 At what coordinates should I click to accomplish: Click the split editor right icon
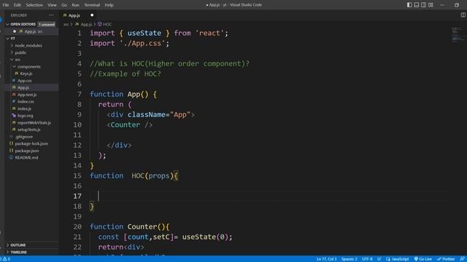coord(463,15)
